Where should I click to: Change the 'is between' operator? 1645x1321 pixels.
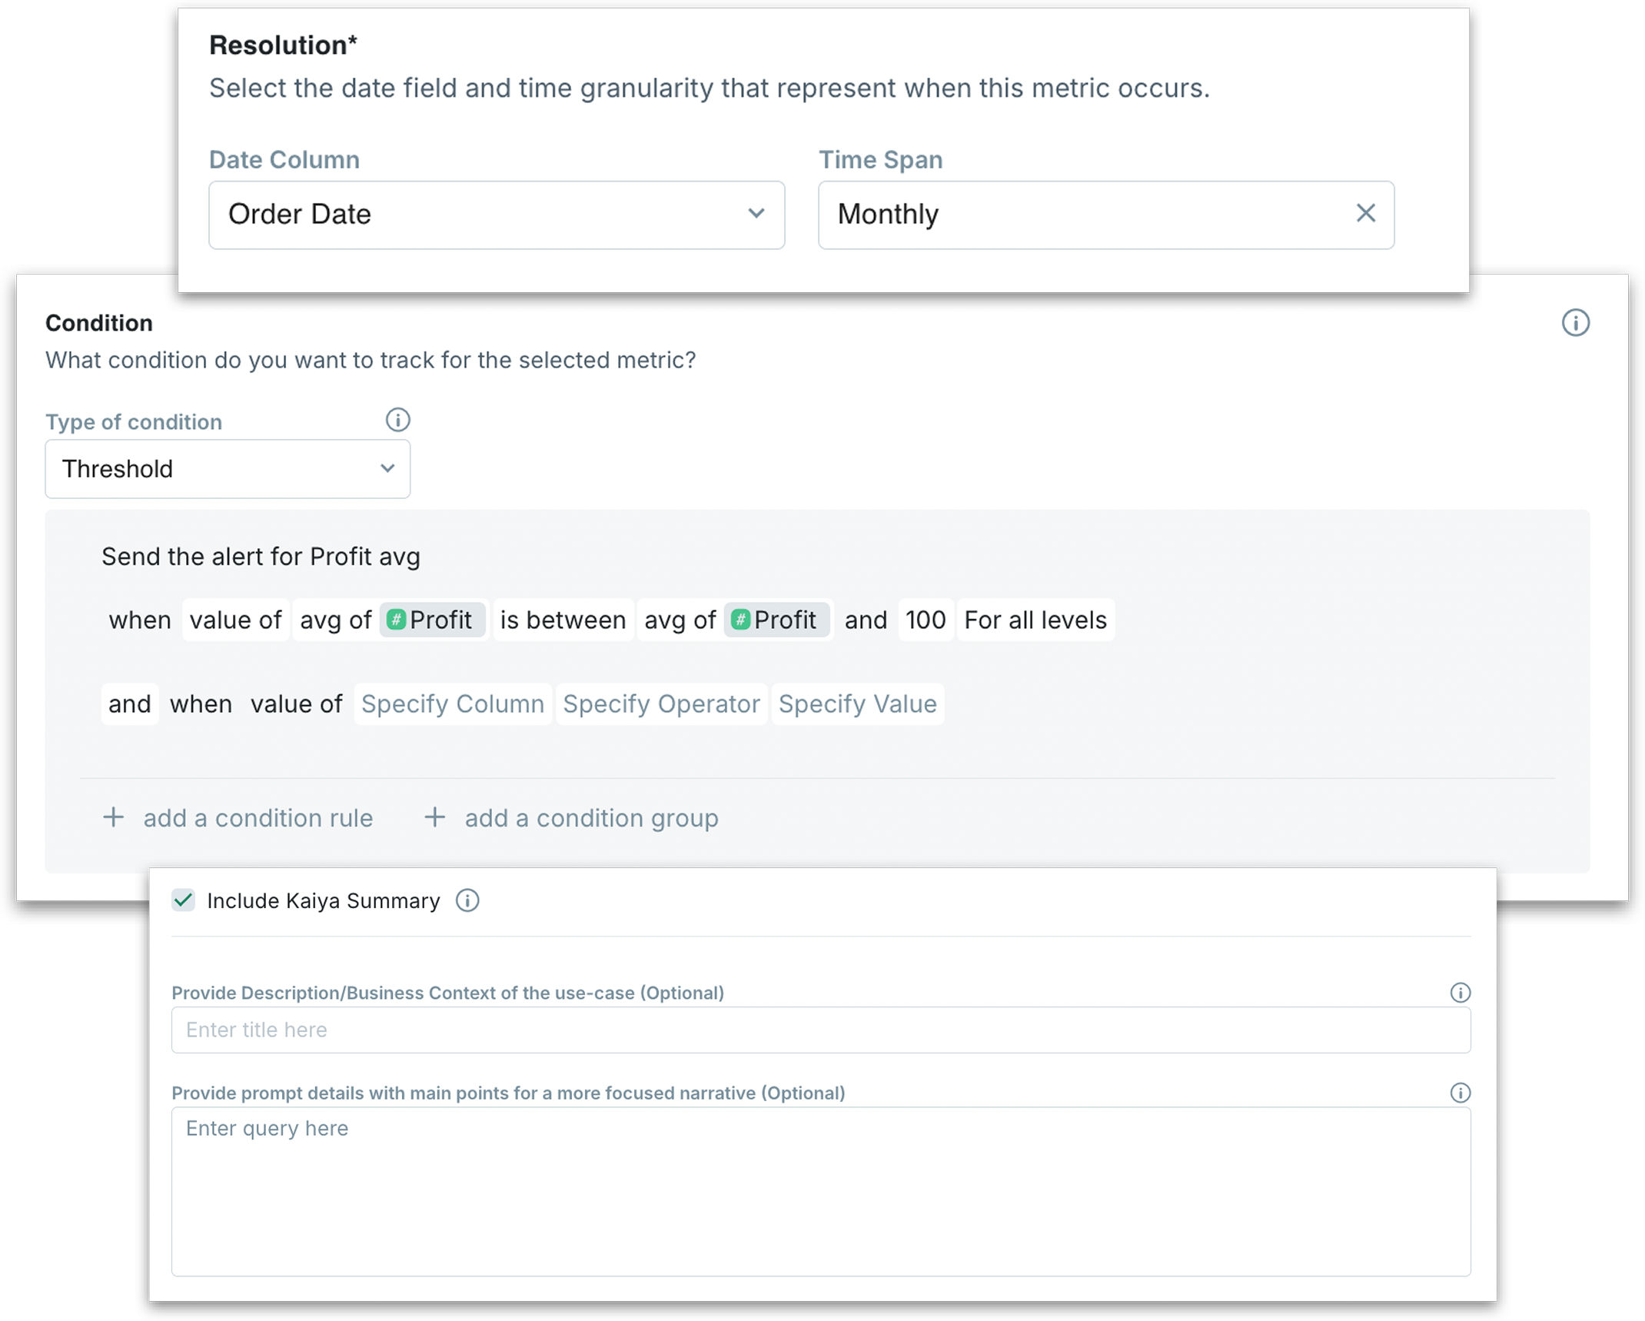coord(563,620)
